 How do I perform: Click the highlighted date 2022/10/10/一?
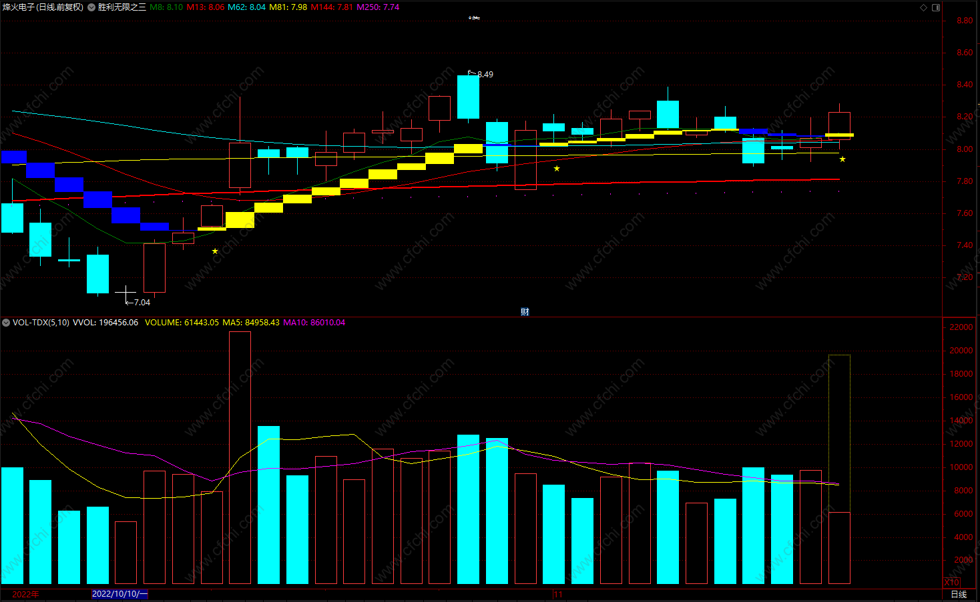tap(119, 594)
